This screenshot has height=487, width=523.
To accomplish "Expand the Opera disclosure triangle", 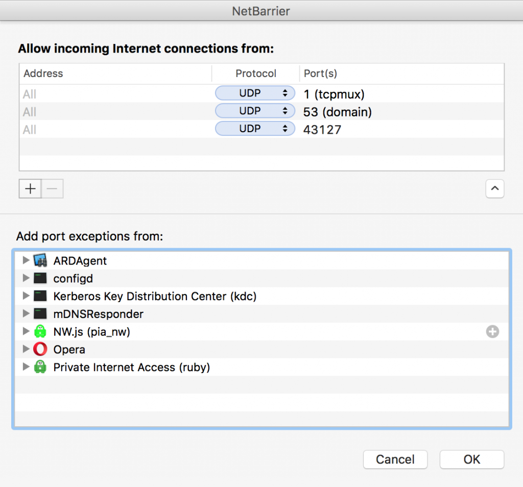I will [x=26, y=349].
